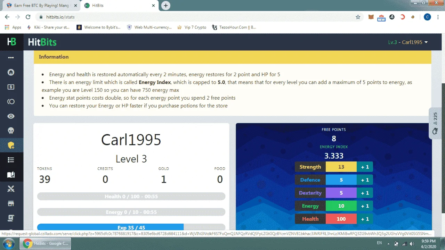Open the MetaMask fox extension
Screen dimensions: 445x250
pyautogui.click(x=371, y=17)
